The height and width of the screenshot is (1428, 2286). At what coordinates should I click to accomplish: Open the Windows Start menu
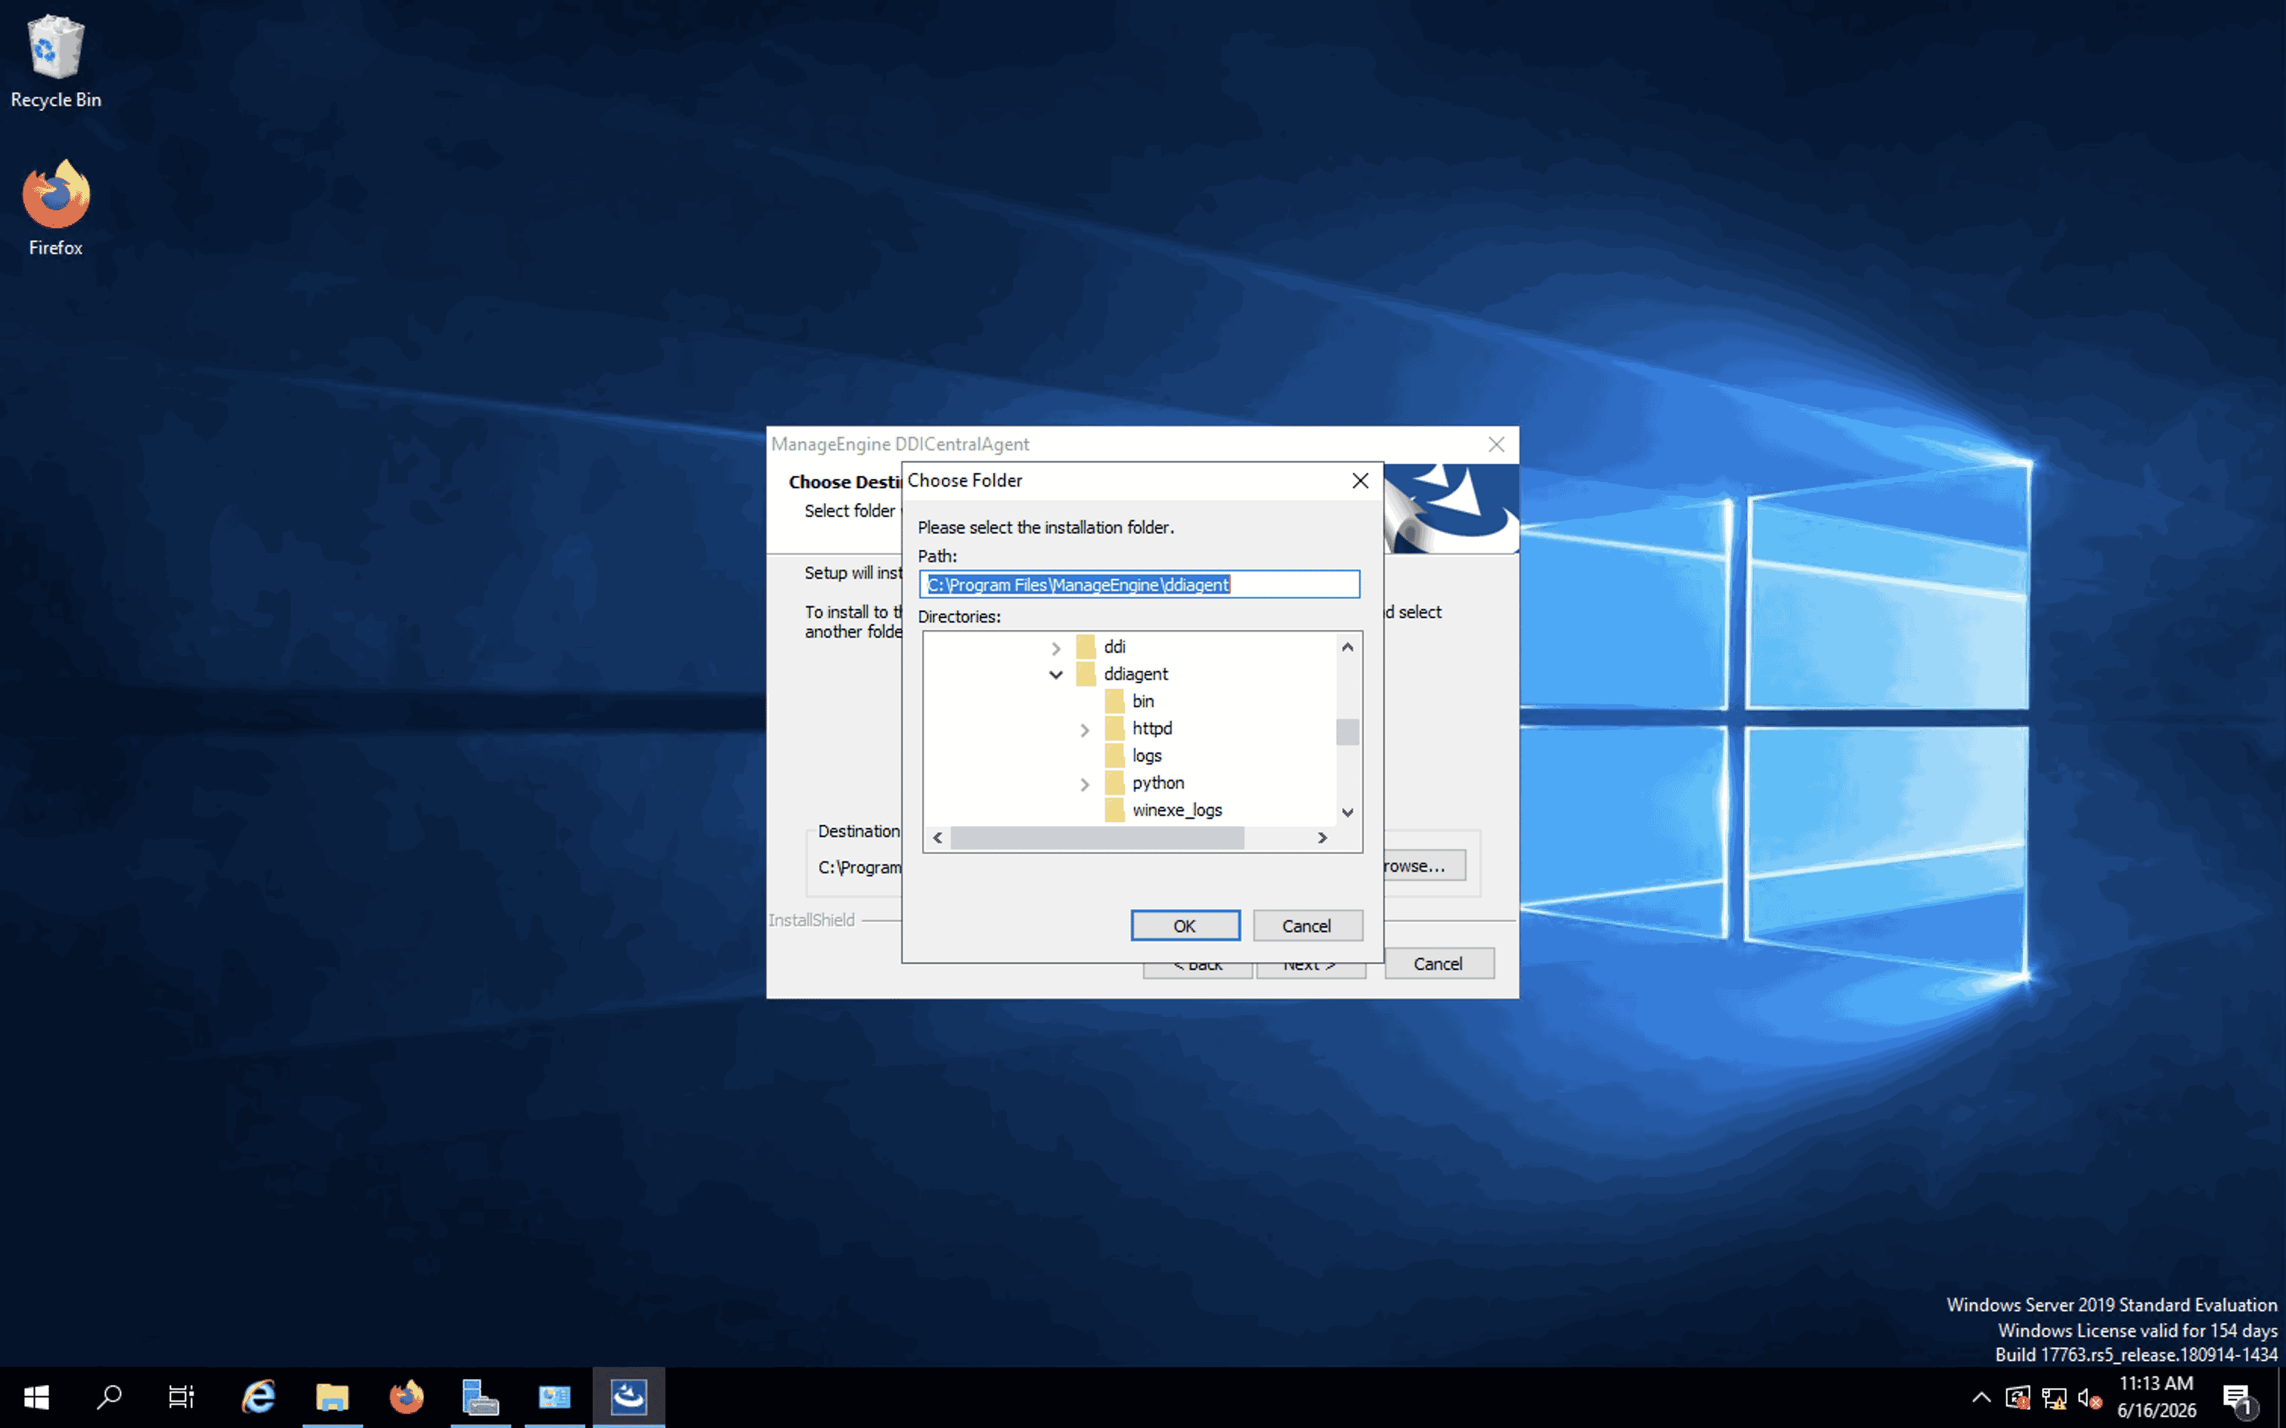36,1397
